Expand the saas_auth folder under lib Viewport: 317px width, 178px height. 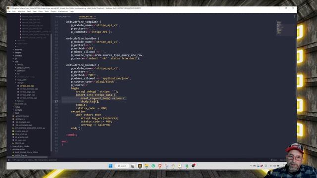point(22,80)
